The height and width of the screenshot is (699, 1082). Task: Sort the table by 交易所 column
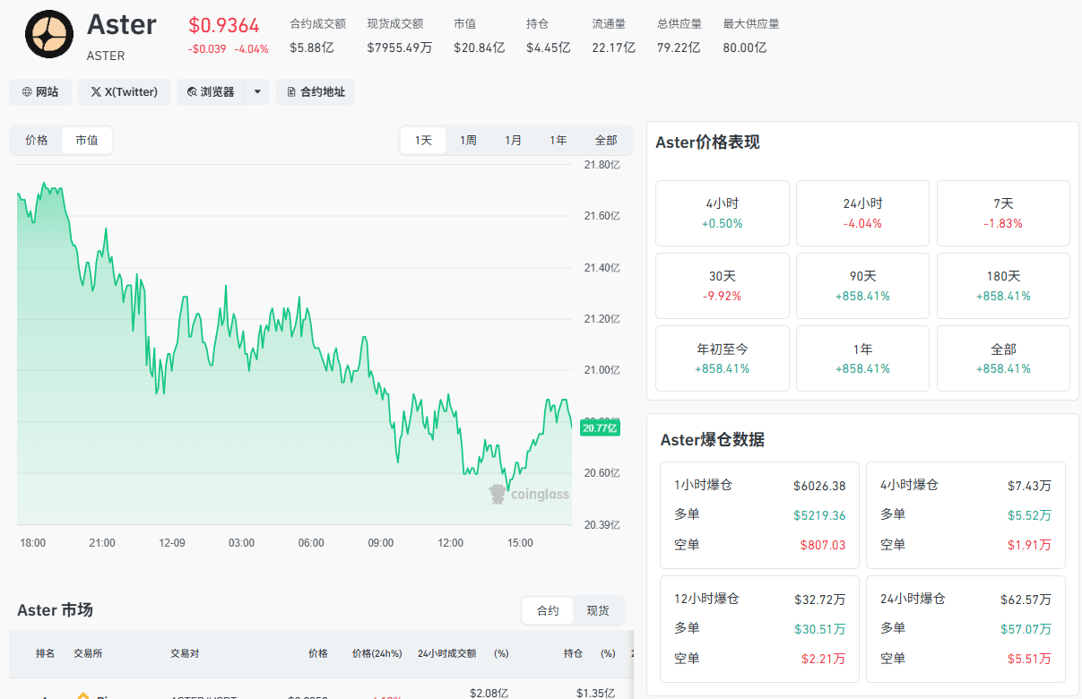[88, 653]
